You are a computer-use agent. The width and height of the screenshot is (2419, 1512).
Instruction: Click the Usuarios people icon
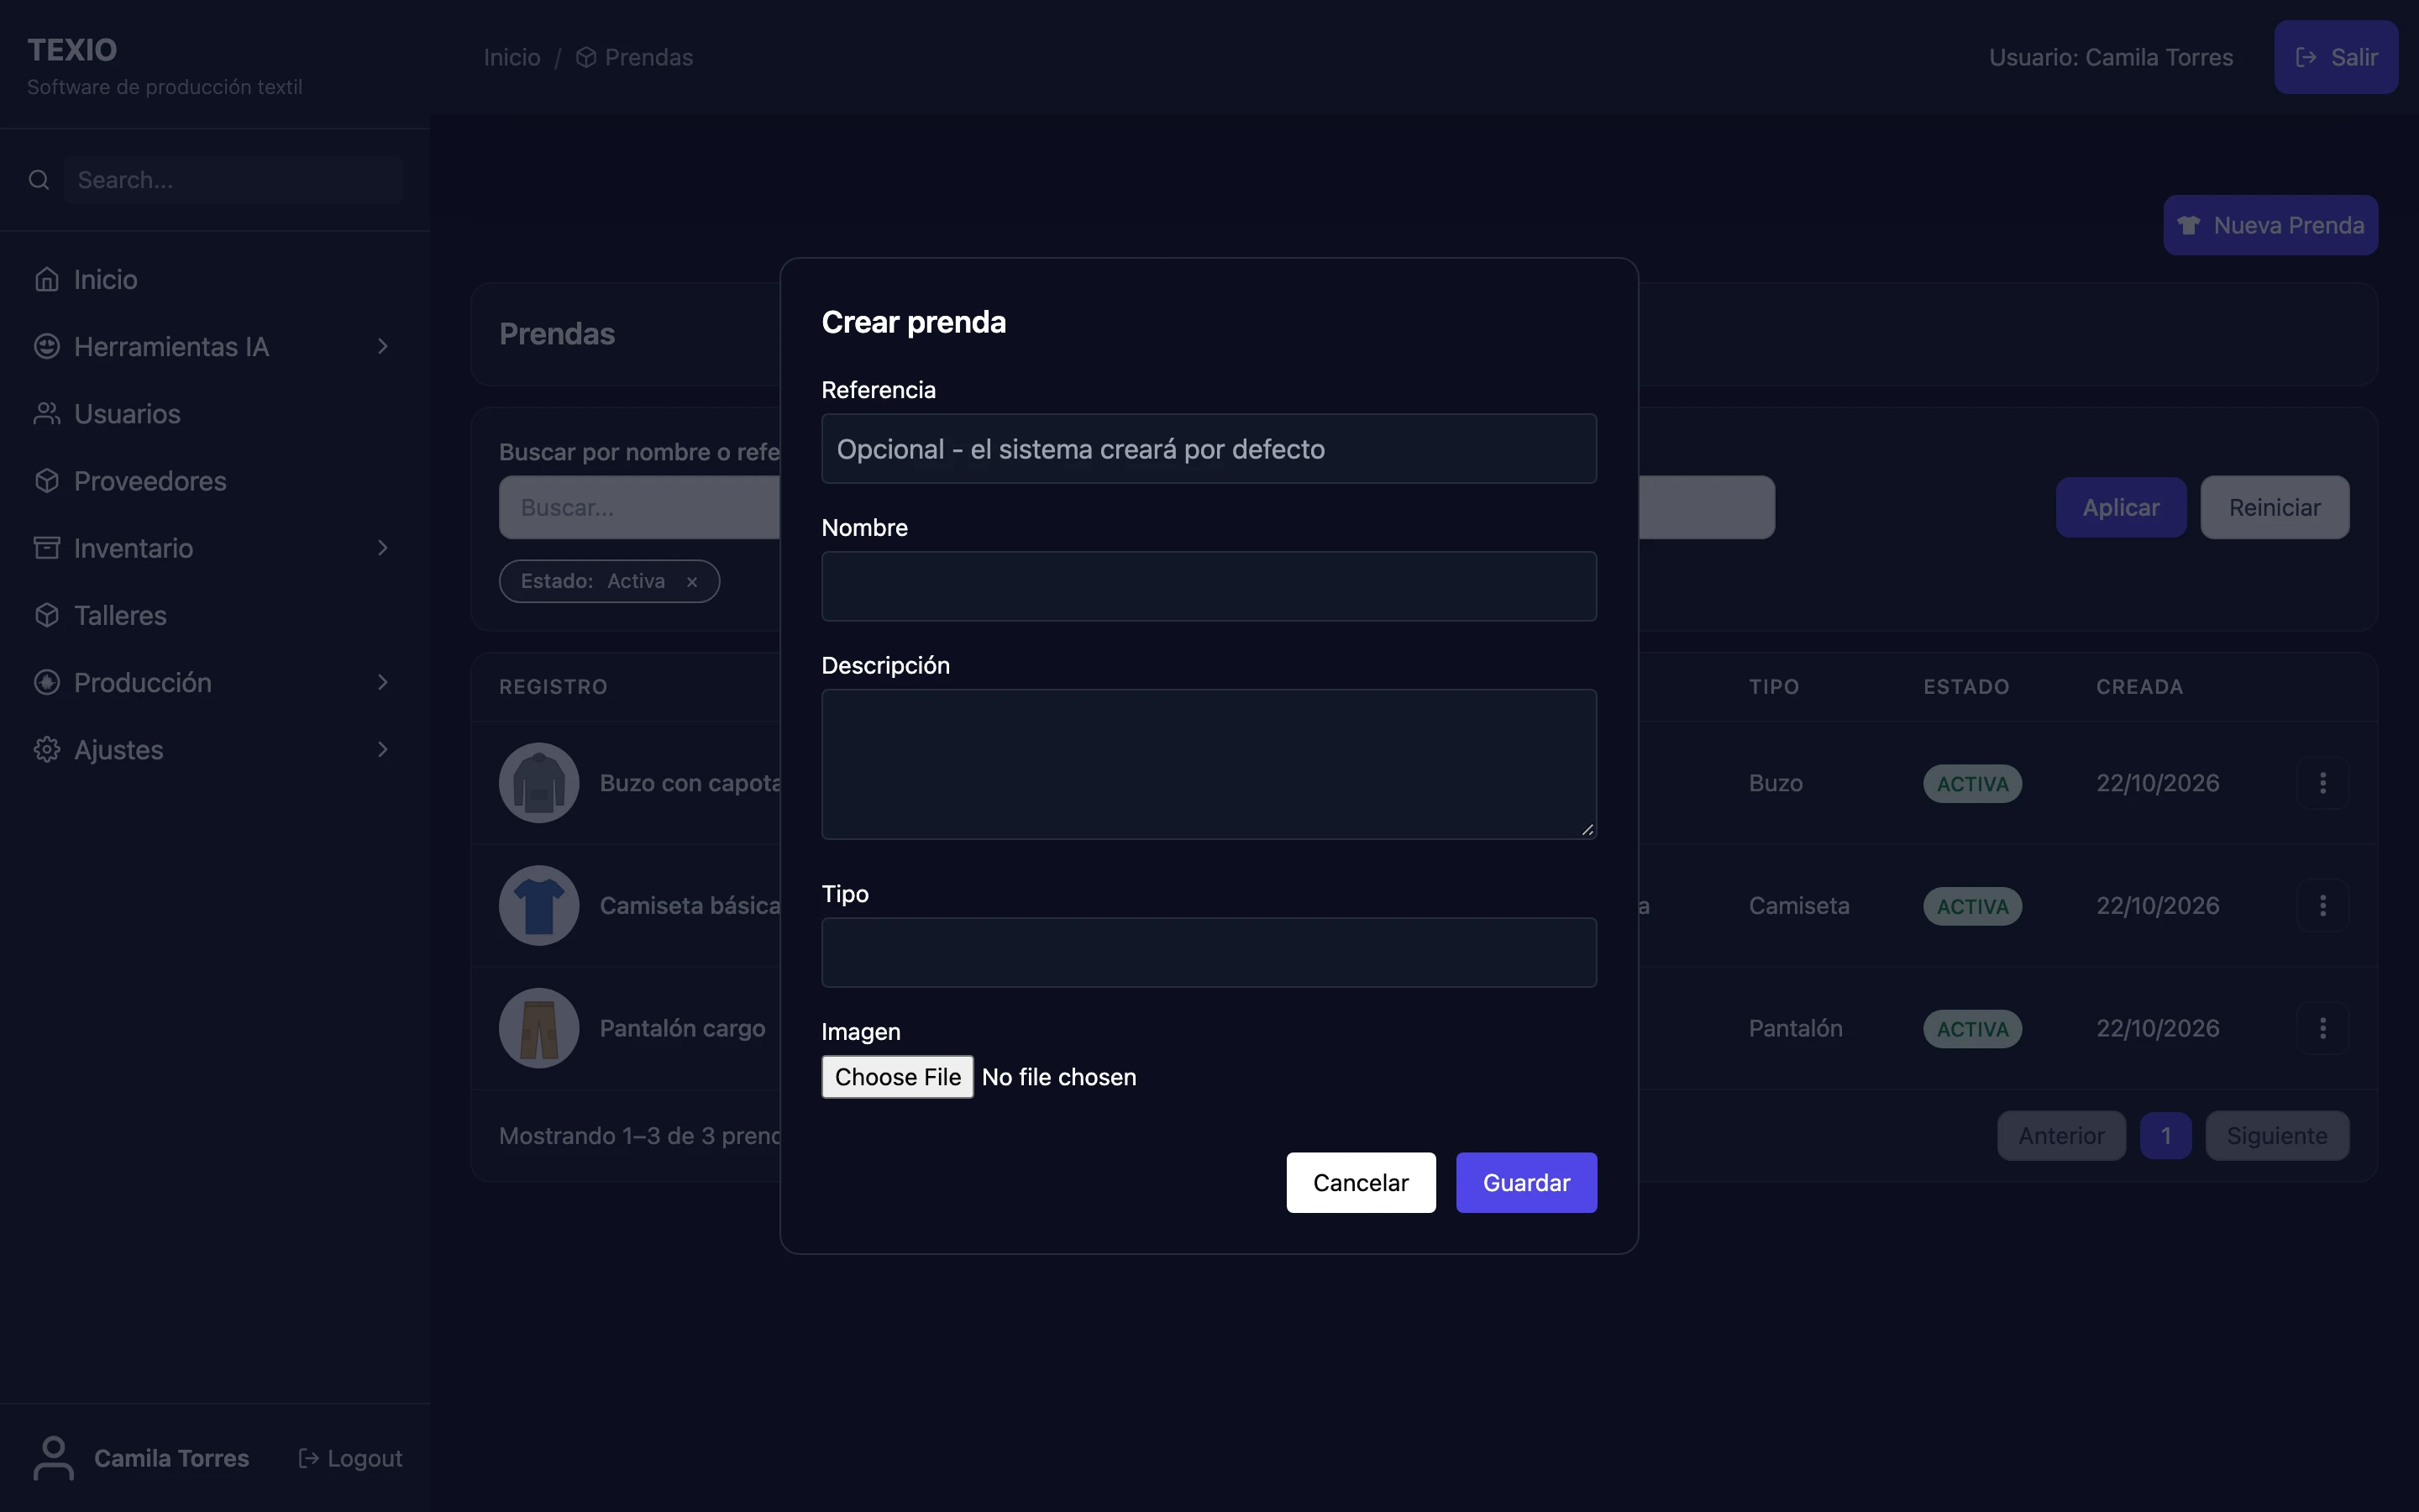click(47, 413)
